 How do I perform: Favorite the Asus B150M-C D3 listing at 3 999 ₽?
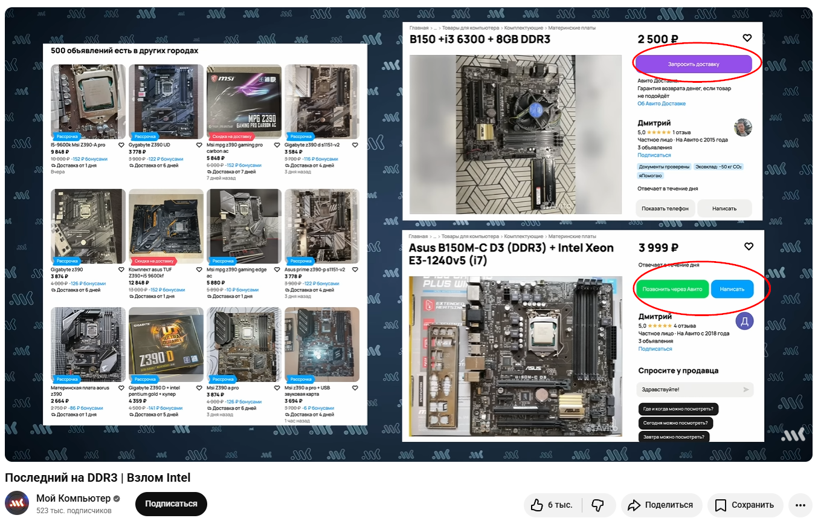click(749, 247)
